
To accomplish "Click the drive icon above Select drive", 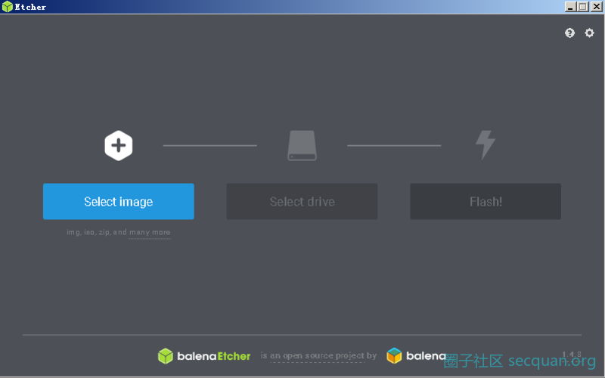I will 302,145.
